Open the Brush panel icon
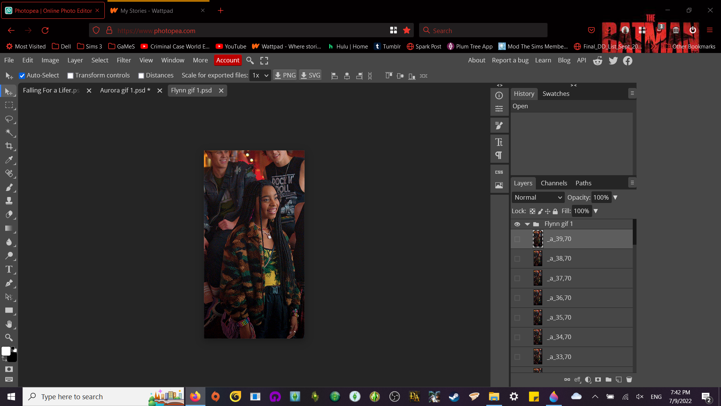This screenshot has width=721, height=406. (x=499, y=125)
